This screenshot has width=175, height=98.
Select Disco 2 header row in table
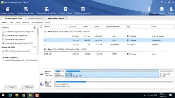109,49
